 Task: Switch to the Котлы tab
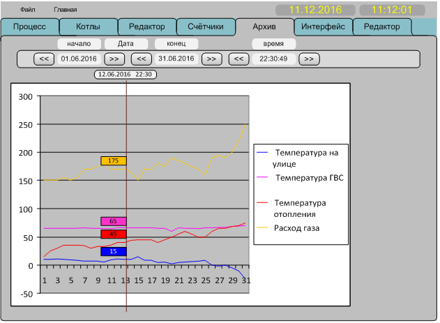87,27
